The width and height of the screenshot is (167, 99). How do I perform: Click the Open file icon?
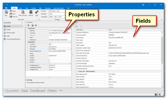click(11, 11)
